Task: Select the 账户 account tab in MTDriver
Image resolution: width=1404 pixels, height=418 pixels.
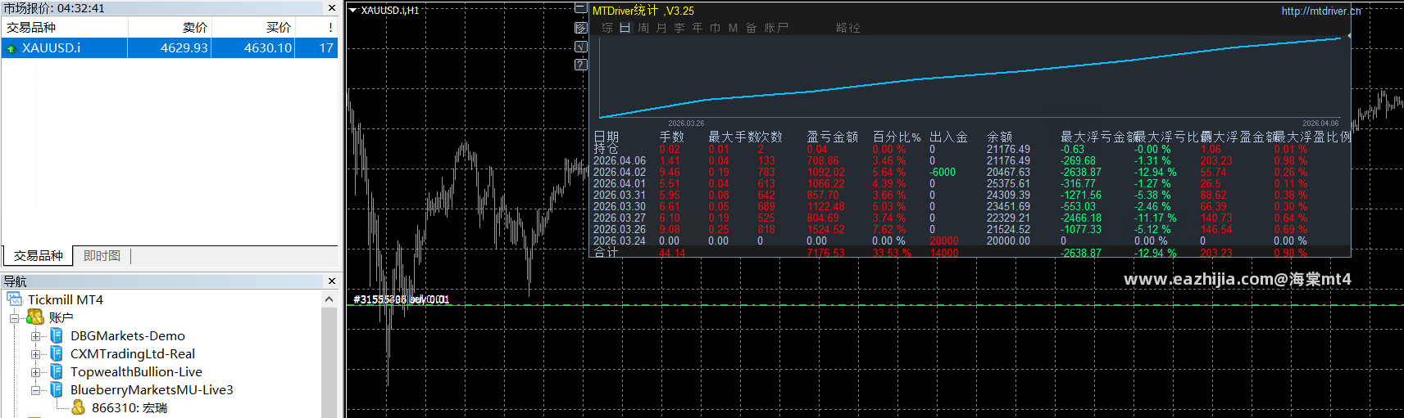Action: pos(776,28)
